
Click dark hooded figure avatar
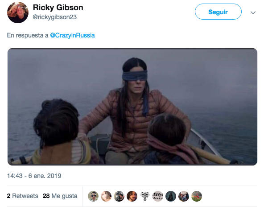[x=171, y=196]
